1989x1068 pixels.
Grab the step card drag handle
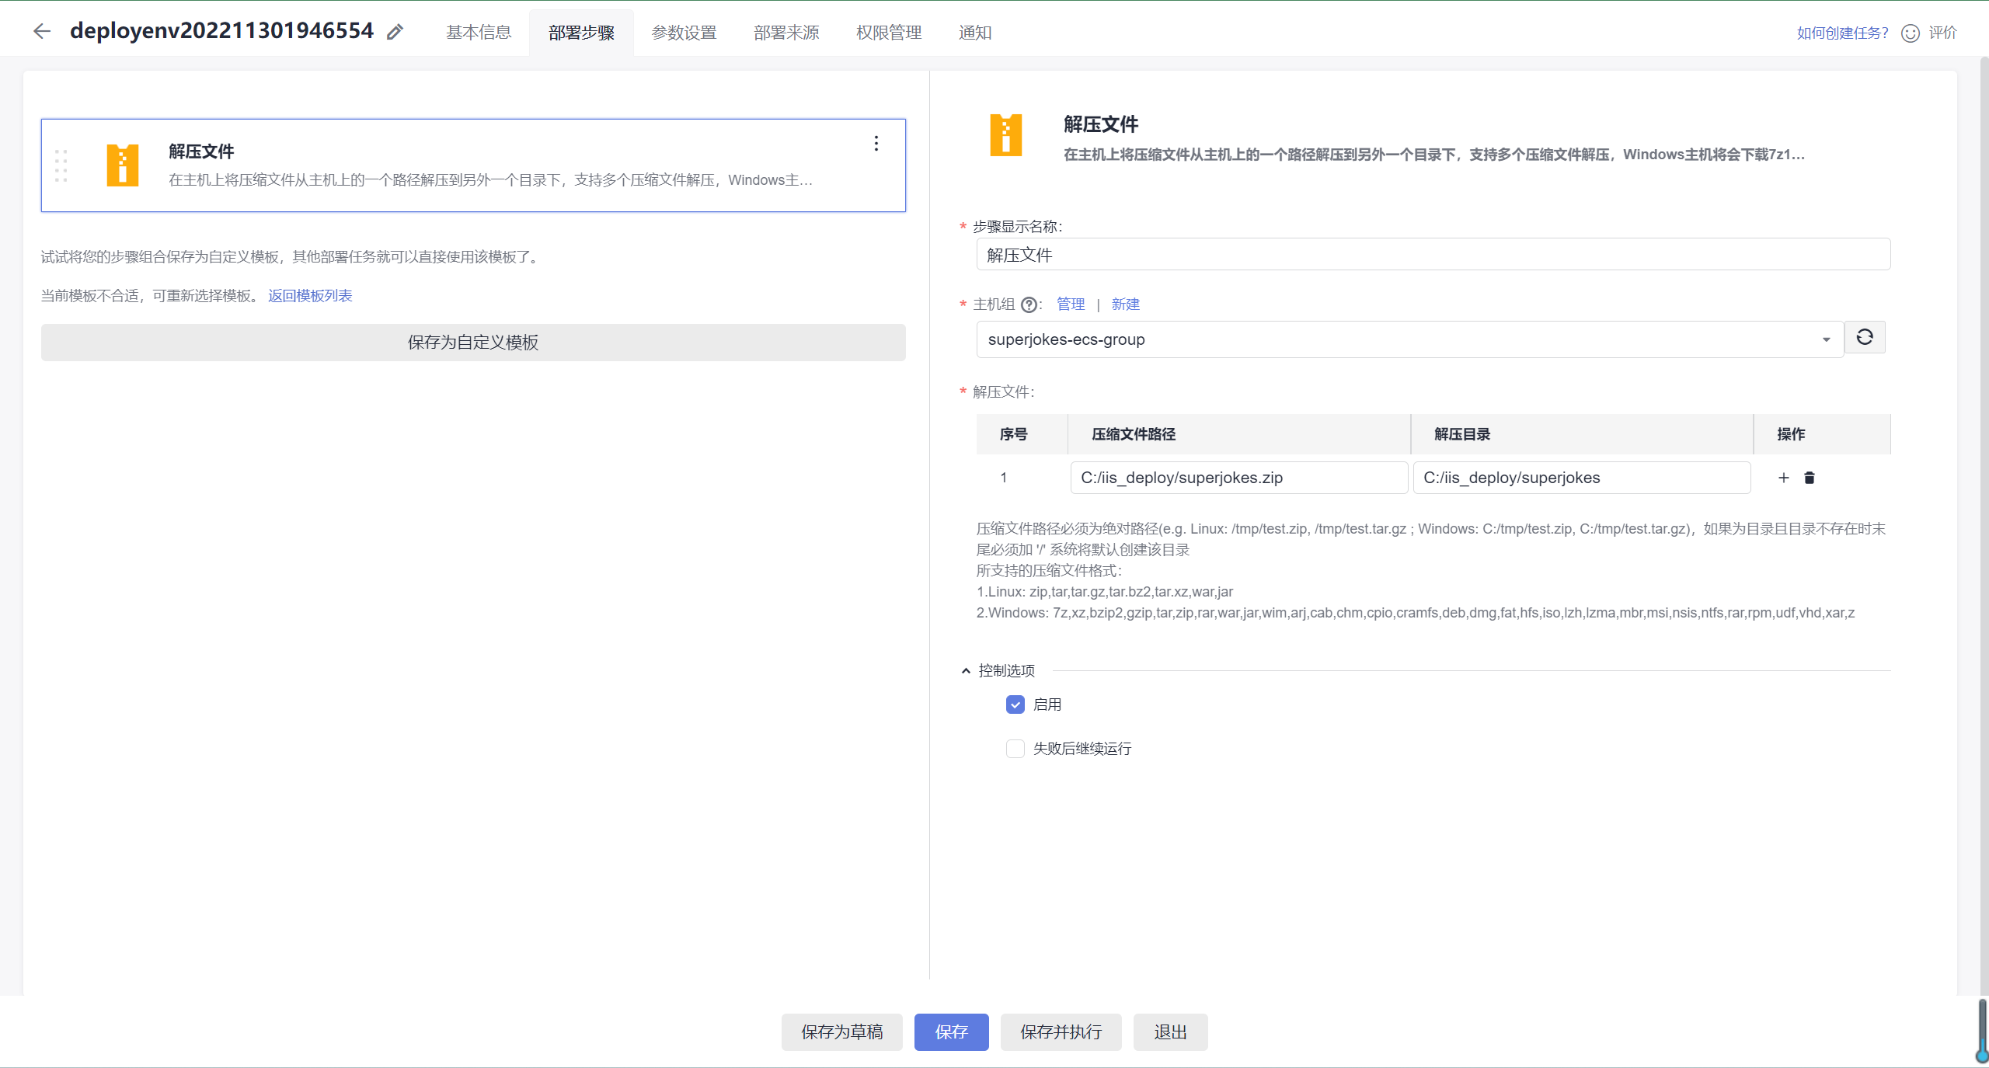tap(61, 165)
